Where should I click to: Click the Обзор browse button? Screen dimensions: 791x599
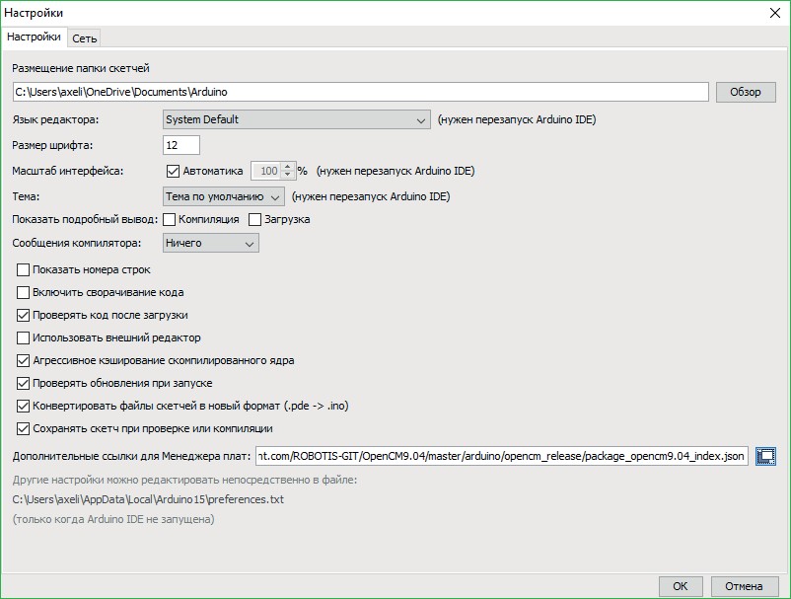(x=746, y=92)
